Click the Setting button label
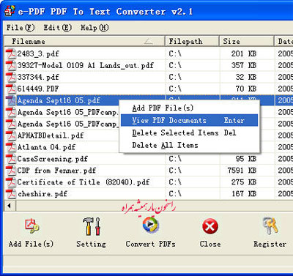Screen dimensions: 293x276 pos(91,244)
